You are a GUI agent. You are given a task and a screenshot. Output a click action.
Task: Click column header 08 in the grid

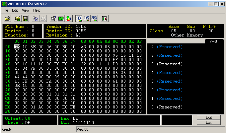pyautogui.click(x=83, y=41)
